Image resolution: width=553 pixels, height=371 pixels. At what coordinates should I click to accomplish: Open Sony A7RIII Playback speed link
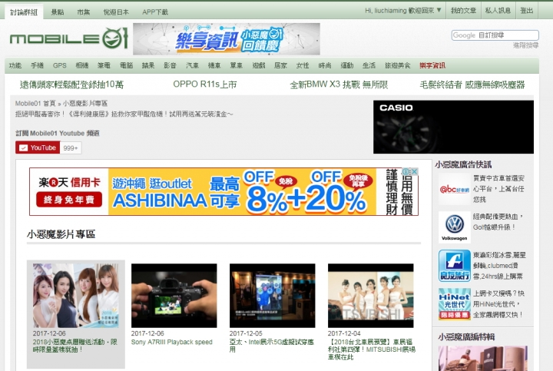point(172,342)
